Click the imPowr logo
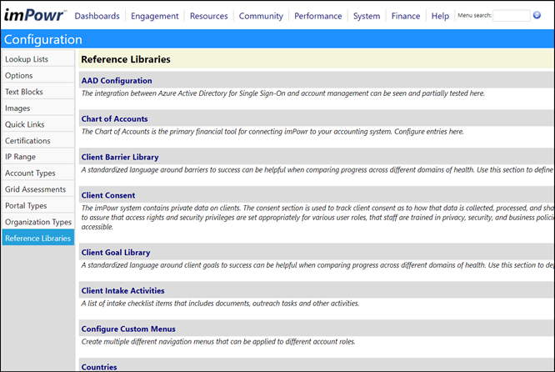555x372 pixels. coord(35,15)
